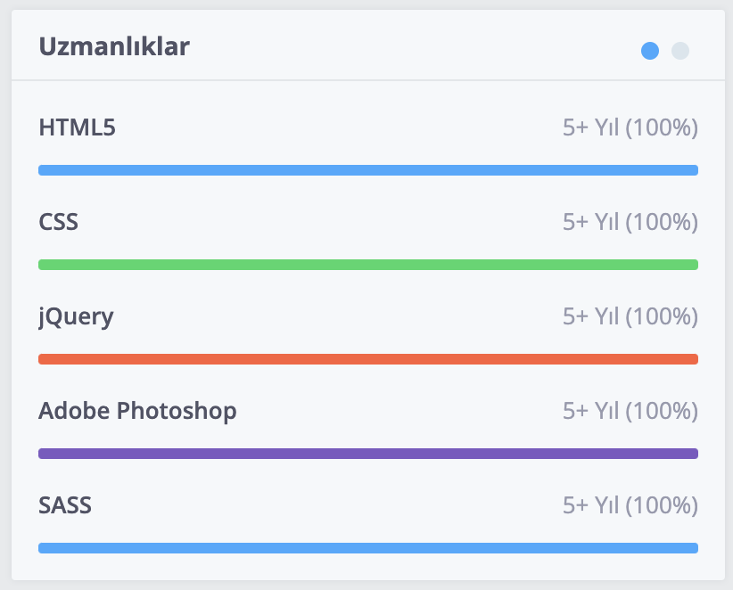This screenshot has height=590, width=733.
Task: Click the CSS 5+ Yıl (100%) text
Action: [630, 222]
